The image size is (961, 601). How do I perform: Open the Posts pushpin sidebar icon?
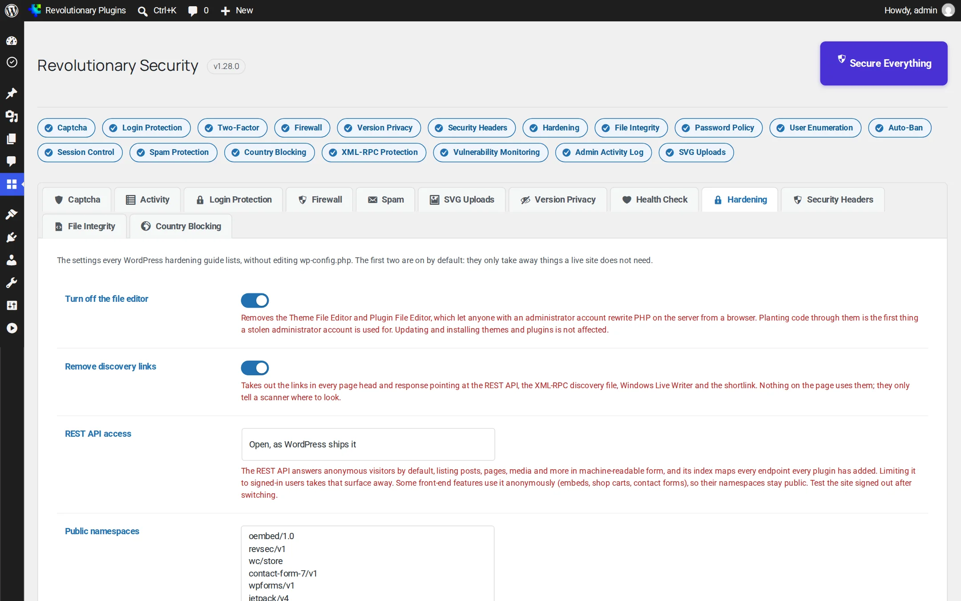[x=12, y=93]
